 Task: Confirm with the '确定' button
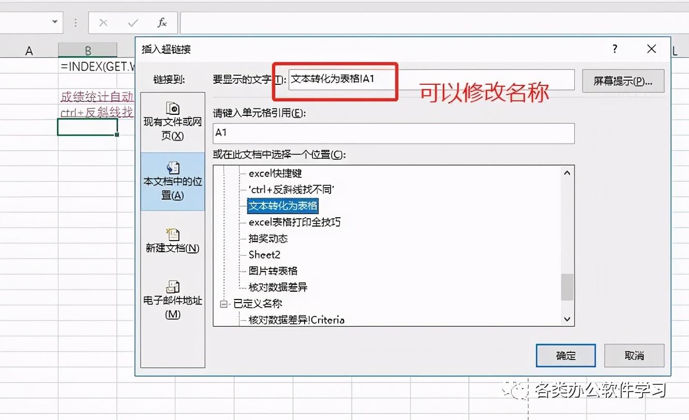pyautogui.click(x=566, y=356)
